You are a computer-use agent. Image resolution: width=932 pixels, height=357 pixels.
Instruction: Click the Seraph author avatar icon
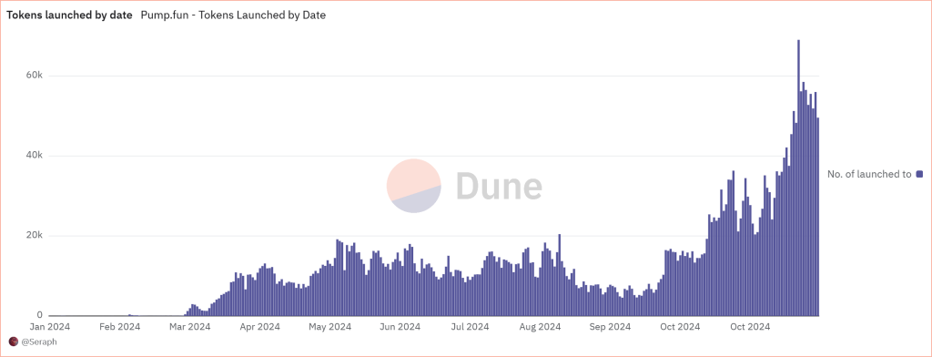click(x=13, y=342)
